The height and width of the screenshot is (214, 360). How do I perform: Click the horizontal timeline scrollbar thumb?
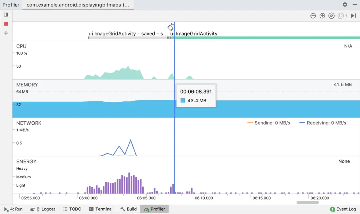point(307,203)
